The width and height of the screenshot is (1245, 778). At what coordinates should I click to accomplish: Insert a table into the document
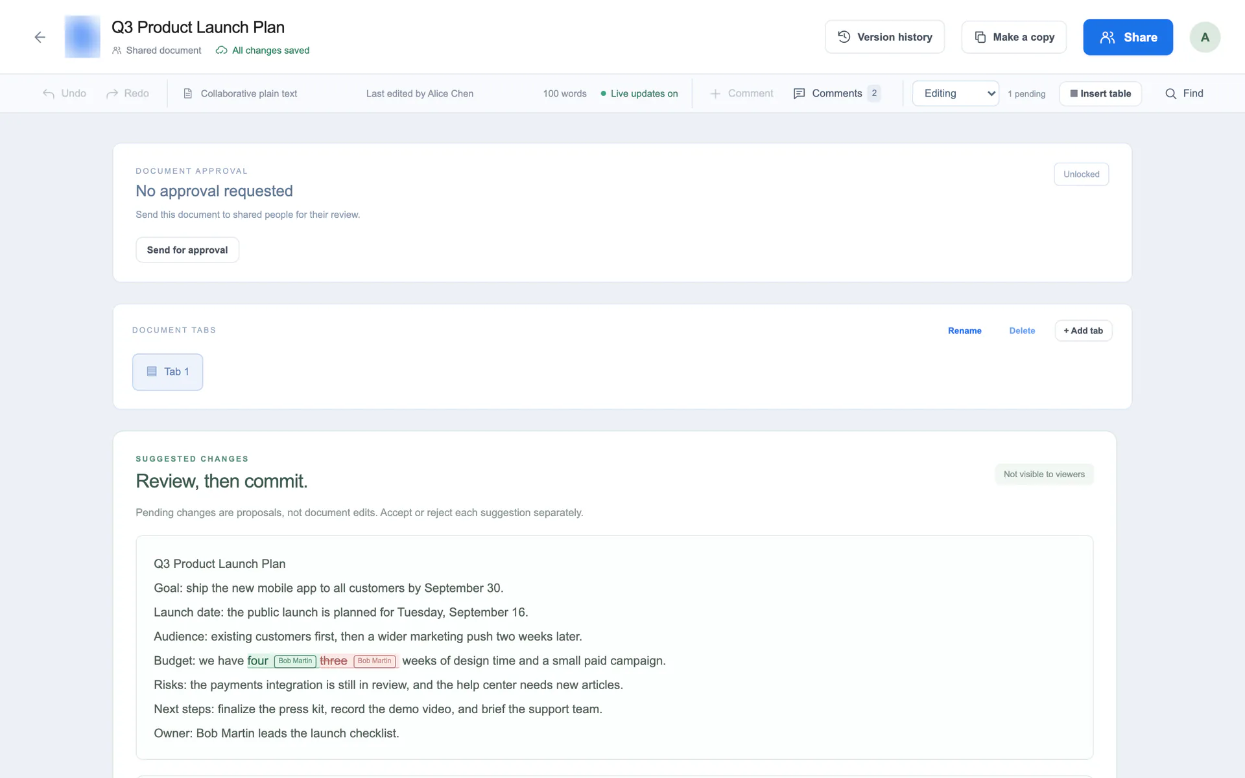pyautogui.click(x=1100, y=93)
